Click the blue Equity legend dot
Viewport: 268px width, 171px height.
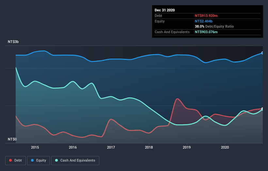click(32, 160)
